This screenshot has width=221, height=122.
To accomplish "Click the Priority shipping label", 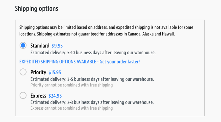I will click(38, 72).
